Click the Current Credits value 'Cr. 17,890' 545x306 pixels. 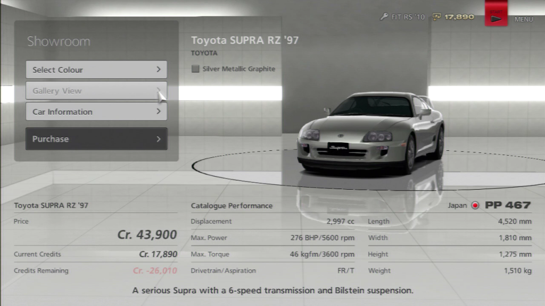158,254
